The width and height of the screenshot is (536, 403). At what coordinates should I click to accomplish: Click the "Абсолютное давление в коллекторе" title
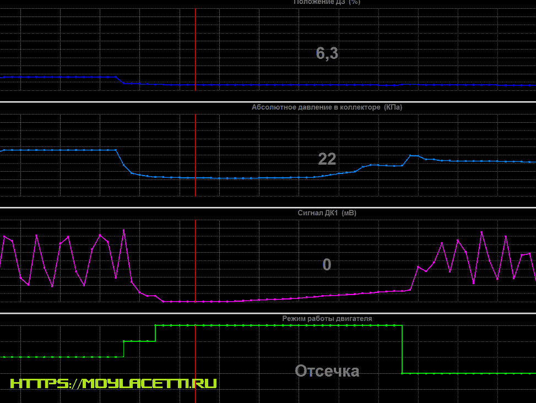pos(327,107)
